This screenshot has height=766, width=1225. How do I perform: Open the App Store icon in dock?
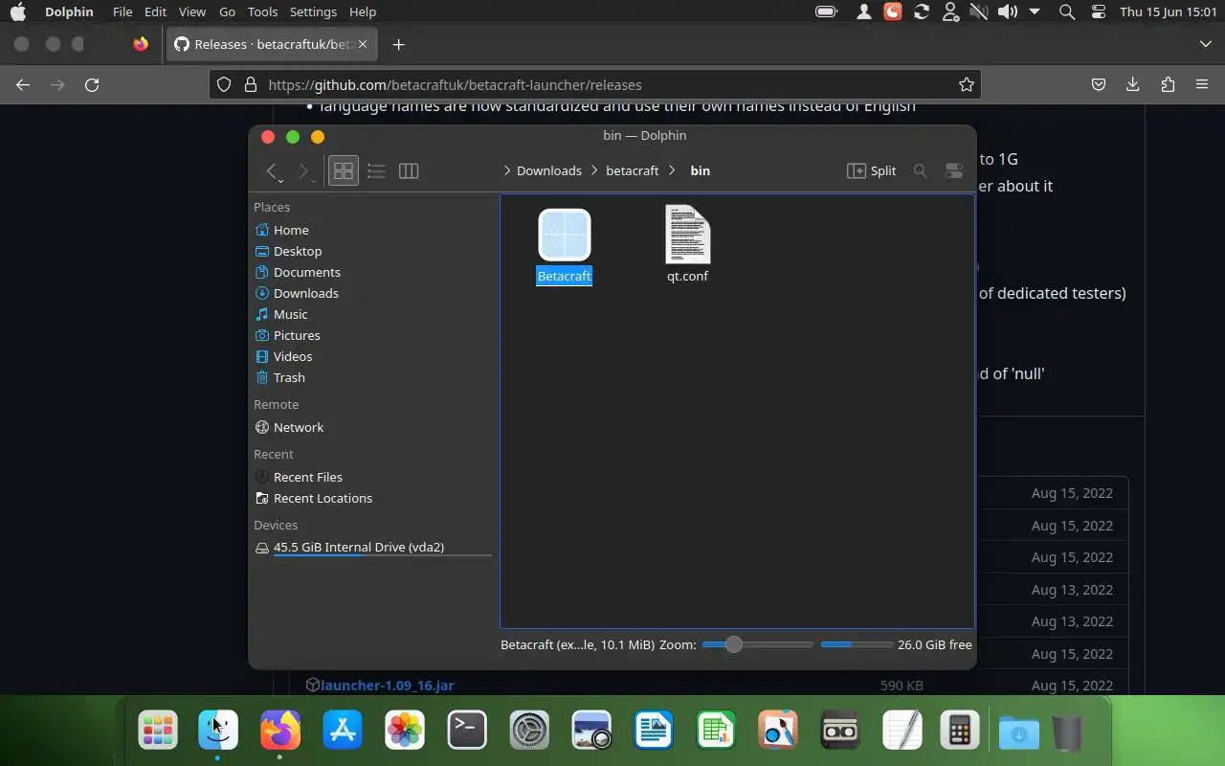pyautogui.click(x=343, y=731)
